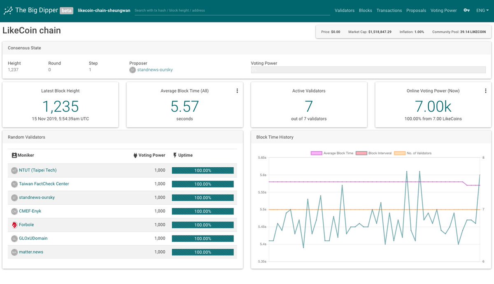Viewport: 494px width, 284px height.
Task: Open Online Voting Power options menu
Action: [x=486, y=91]
